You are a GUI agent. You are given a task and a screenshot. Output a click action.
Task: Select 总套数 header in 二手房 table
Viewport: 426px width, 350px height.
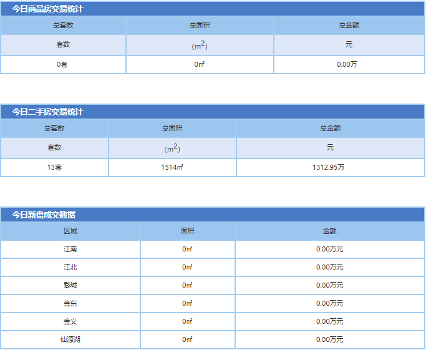[x=54, y=128]
